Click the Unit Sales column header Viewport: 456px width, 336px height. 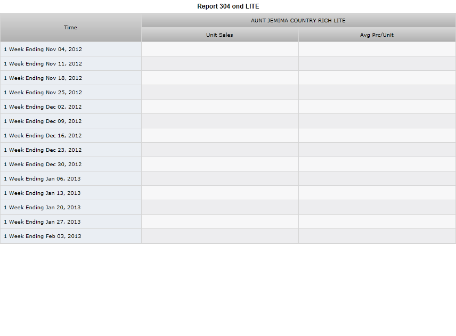(220, 35)
